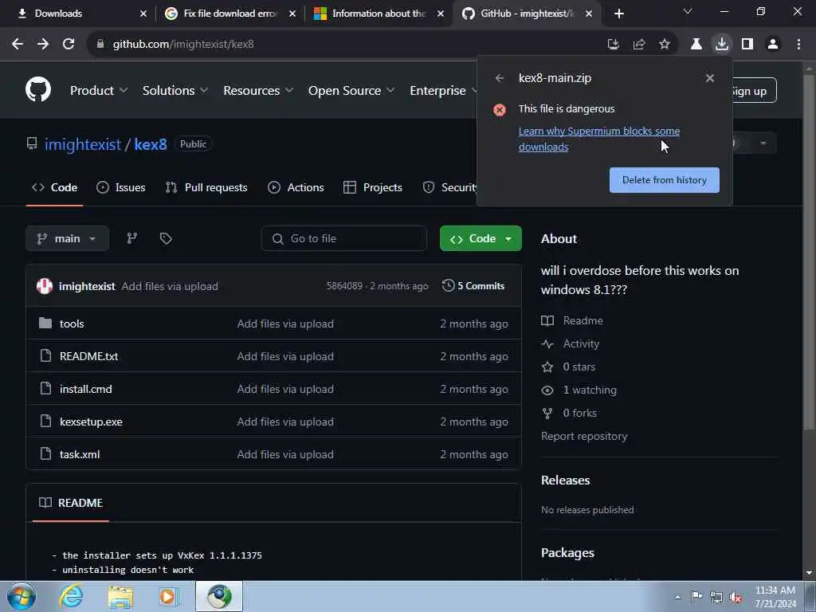Screen dimensions: 816x612
Task: Switch to Information about the tab
Action: click(x=379, y=14)
